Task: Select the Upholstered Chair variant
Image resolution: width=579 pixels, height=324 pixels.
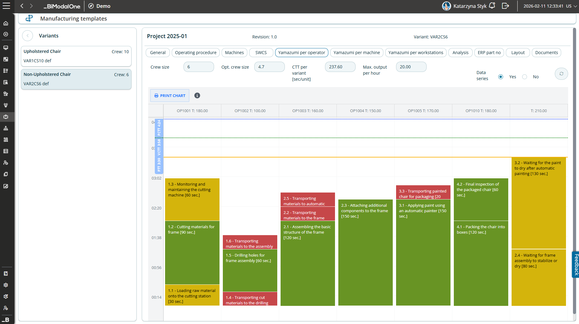Action: click(x=76, y=56)
